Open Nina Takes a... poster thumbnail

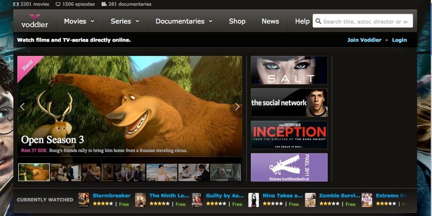[x=254, y=200]
